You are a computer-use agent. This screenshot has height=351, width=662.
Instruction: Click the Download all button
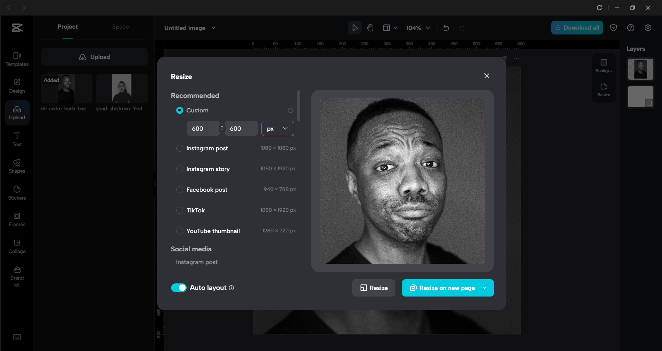point(576,28)
